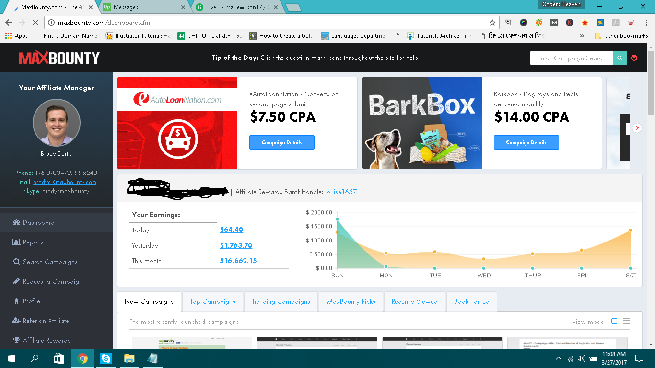The width and height of the screenshot is (655, 368).
Task: Click Campaign Details for Barkbox
Action: pyautogui.click(x=526, y=142)
